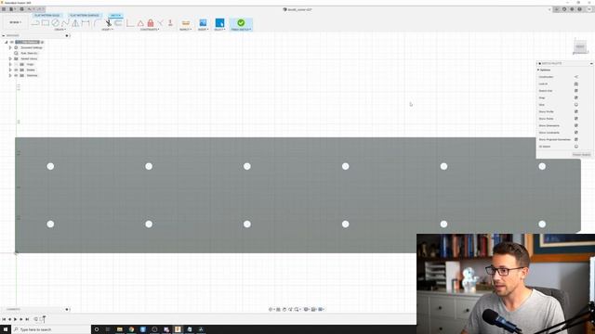Toggle the Show Dimensions checkbox
This screenshot has height=334, width=595.
click(576, 125)
